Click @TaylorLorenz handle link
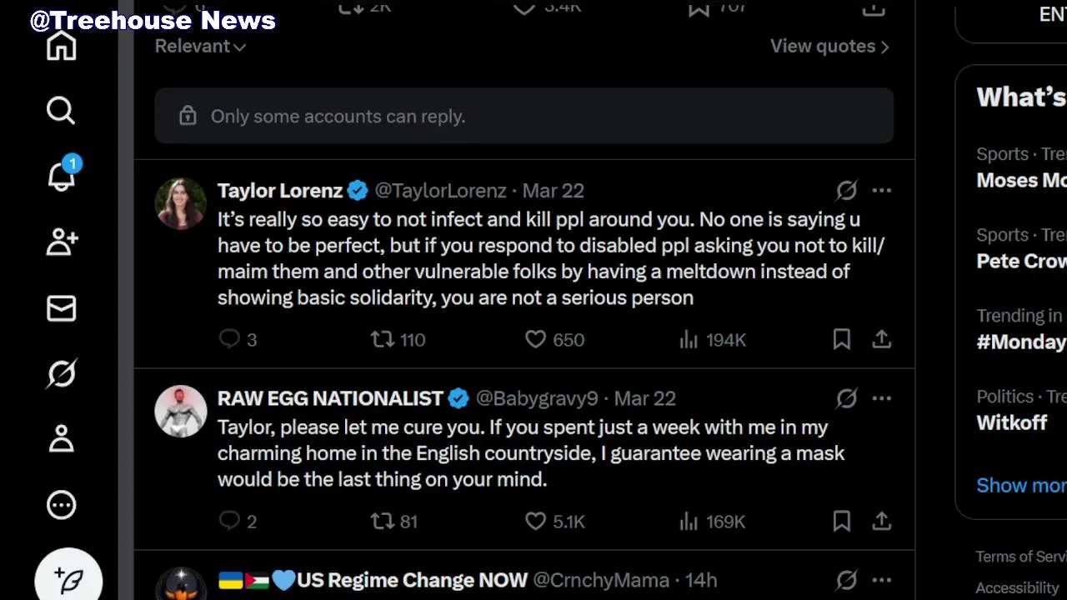Viewport: 1067px width, 600px height. tap(440, 191)
